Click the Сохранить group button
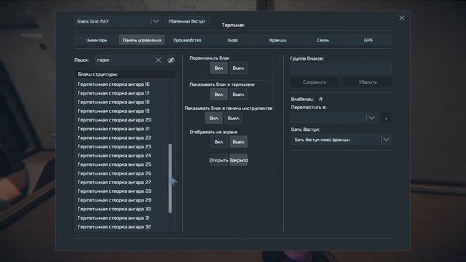The image size is (466, 262). coord(315,82)
